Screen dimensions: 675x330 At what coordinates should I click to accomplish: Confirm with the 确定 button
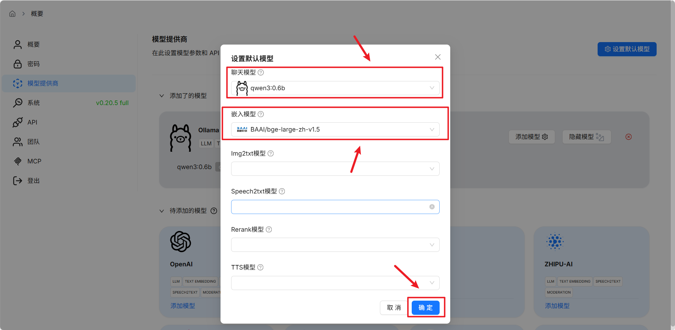coord(425,308)
